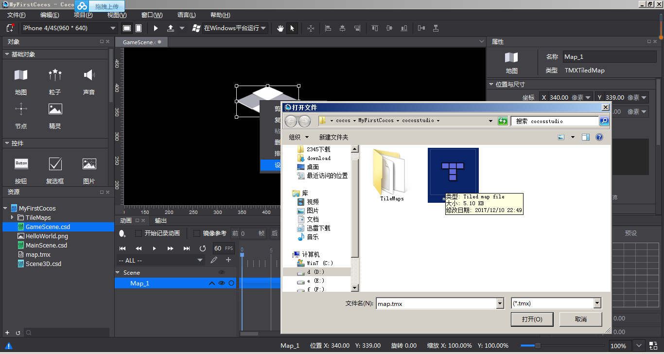Click the edit pencil icon beside ALL dropdown
664x354 pixels.
click(214, 260)
